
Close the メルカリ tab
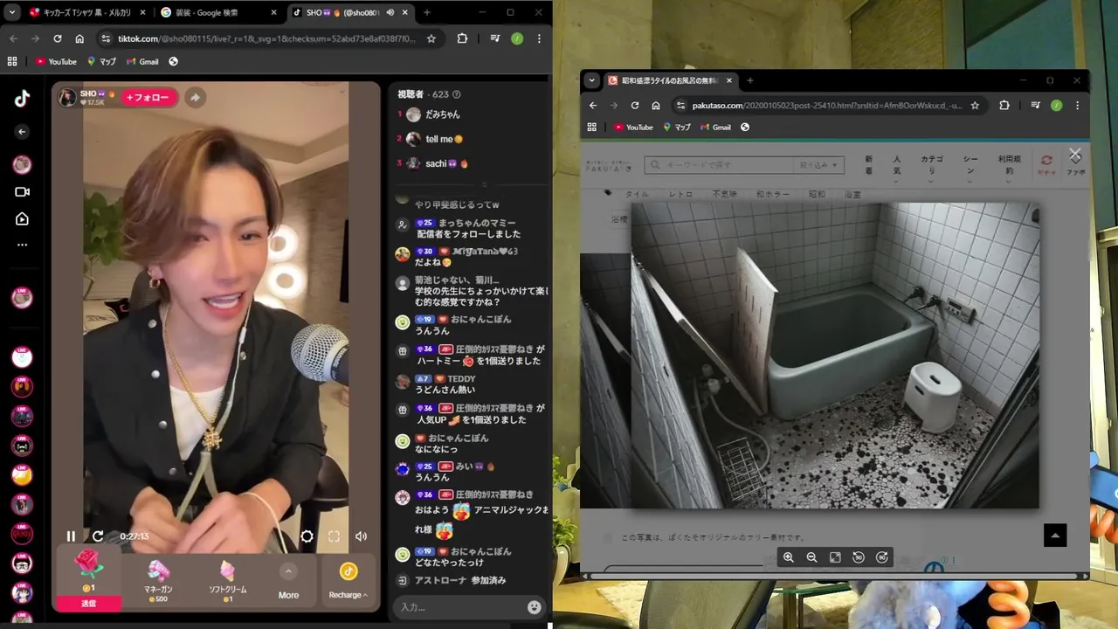142,13
